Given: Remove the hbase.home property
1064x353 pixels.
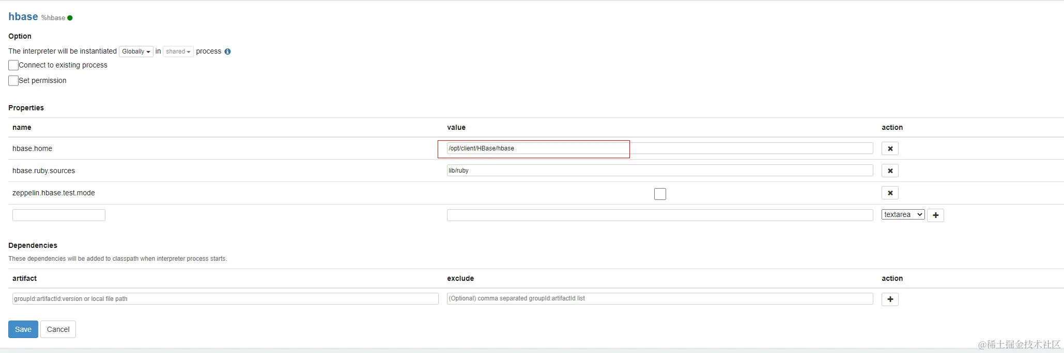Looking at the screenshot, I should [x=890, y=148].
